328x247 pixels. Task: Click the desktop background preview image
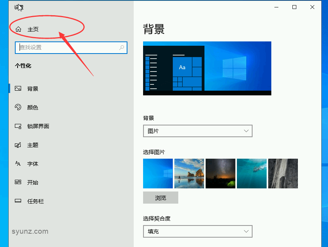207,68
